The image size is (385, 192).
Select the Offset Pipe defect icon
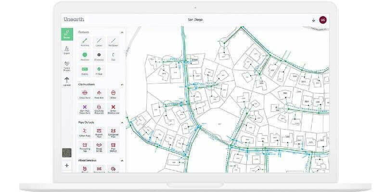pyautogui.click(x=85, y=132)
